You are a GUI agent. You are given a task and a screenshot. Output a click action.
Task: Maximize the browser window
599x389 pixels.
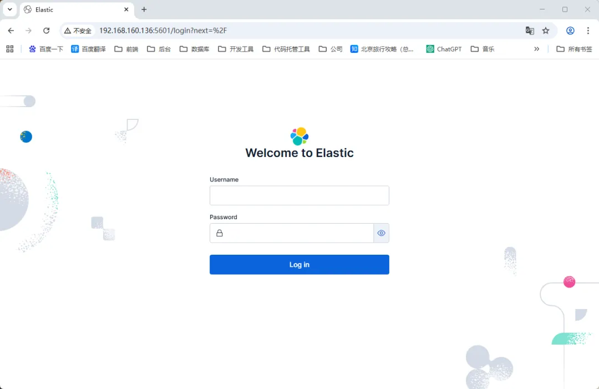pos(565,9)
